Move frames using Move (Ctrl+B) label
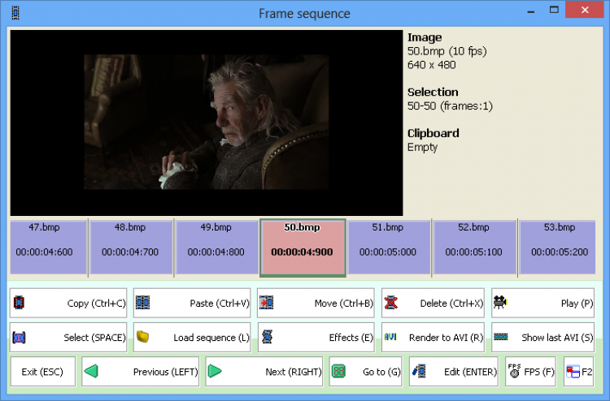 (x=344, y=303)
